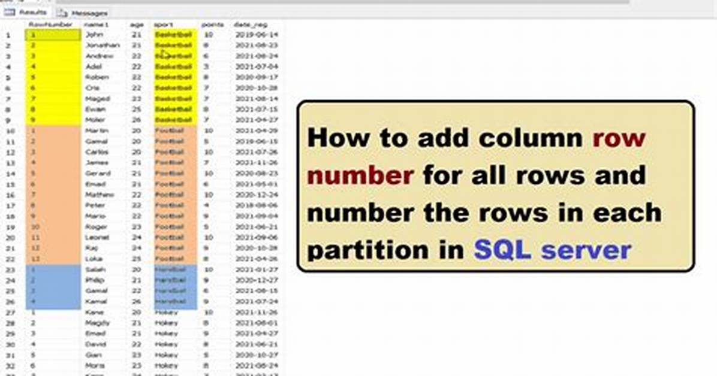Image resolution: width=717 pixels, height=376 pixels.
Task: Click the date cell 2020-12-27
Action: click(257, 280)
